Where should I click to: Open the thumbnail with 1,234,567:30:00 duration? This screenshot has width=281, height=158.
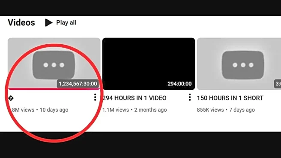(54, 64)
